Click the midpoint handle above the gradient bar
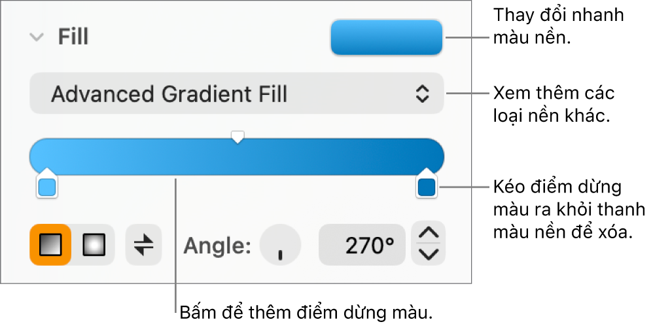 click(238, 137)
